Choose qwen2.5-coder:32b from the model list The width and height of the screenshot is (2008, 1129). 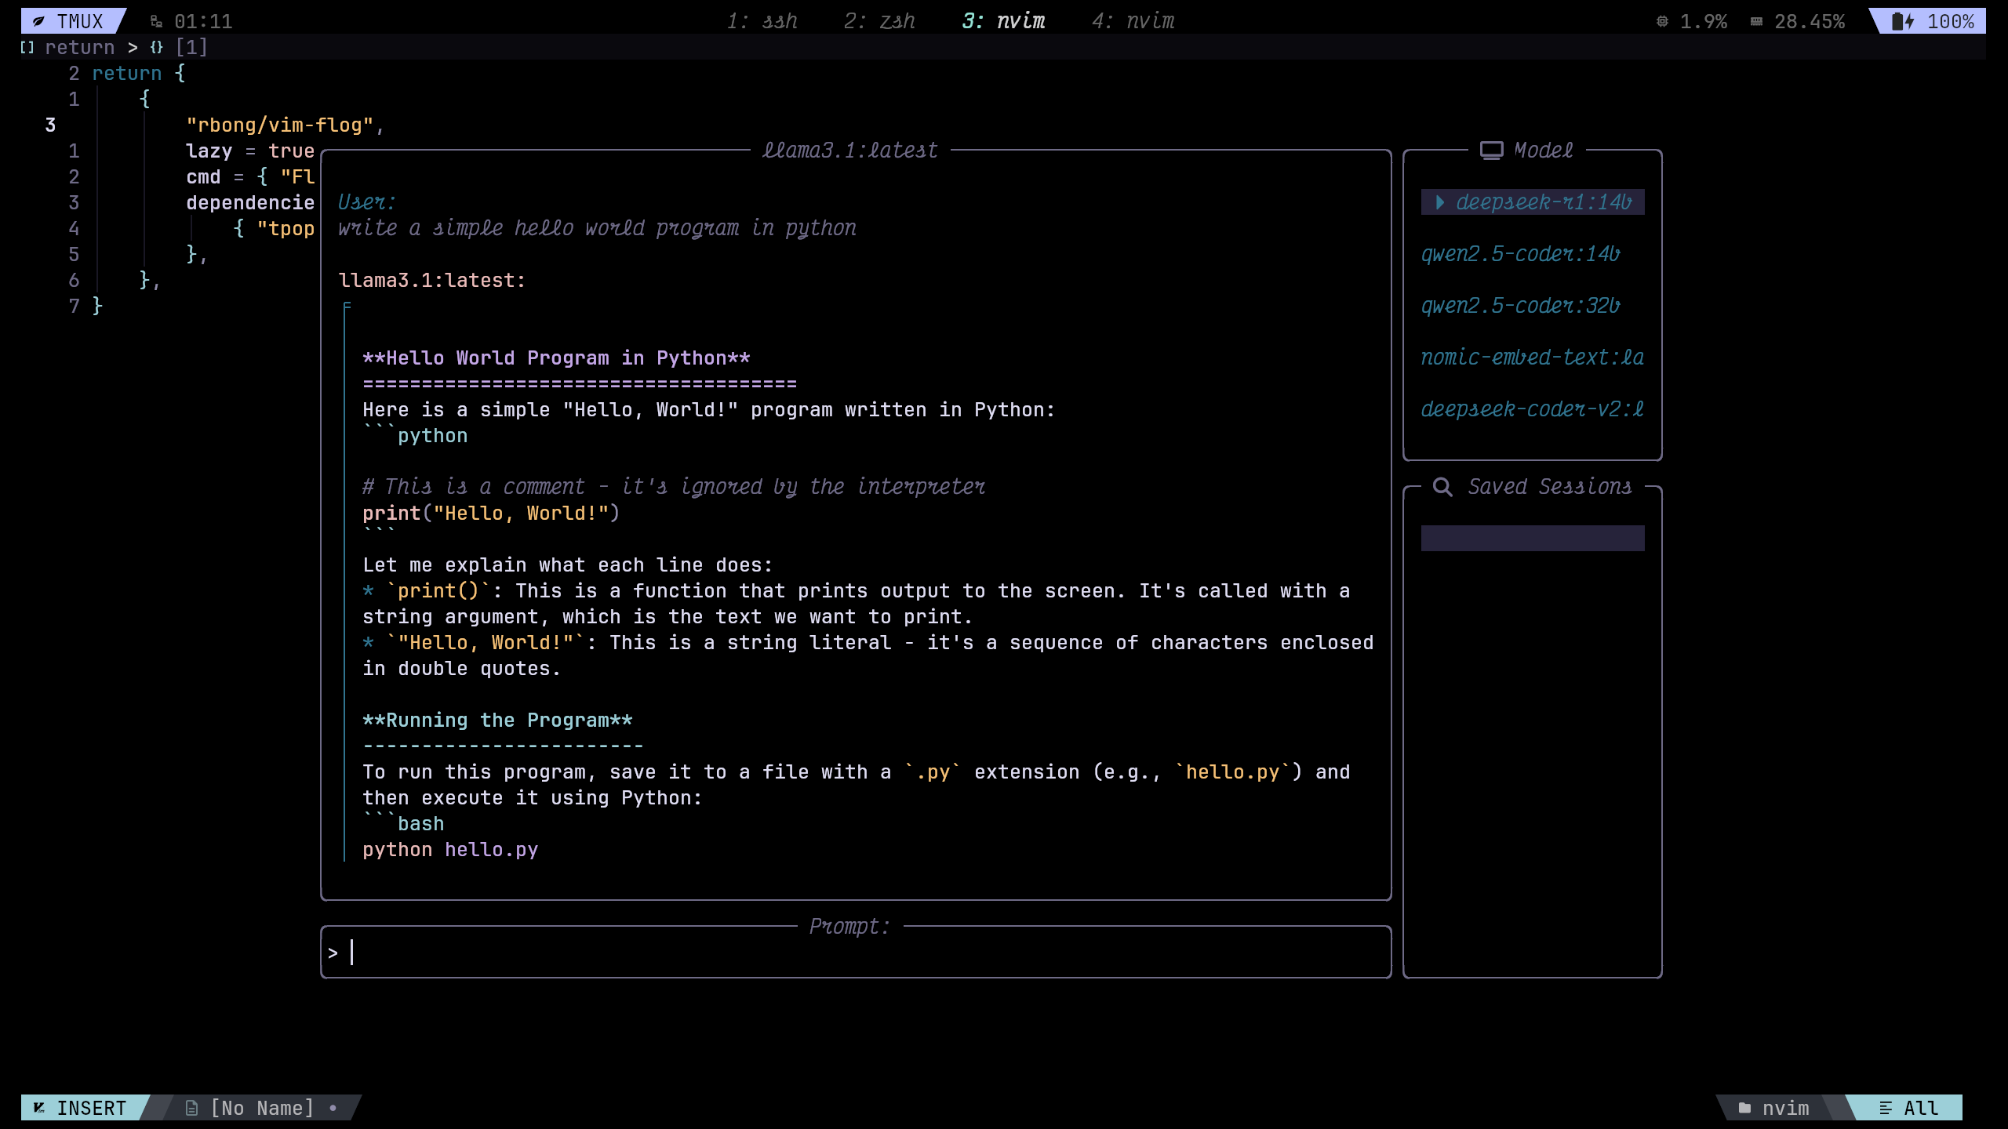pos(1520,306)
